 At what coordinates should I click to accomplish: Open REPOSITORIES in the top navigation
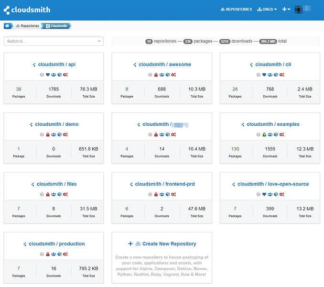point(236,9)
